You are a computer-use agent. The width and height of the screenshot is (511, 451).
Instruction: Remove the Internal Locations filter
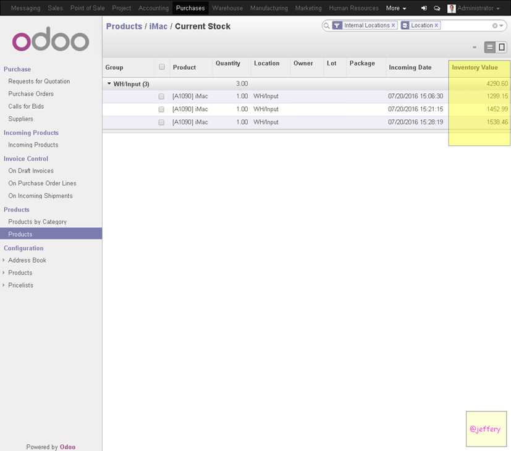point(394,25)
